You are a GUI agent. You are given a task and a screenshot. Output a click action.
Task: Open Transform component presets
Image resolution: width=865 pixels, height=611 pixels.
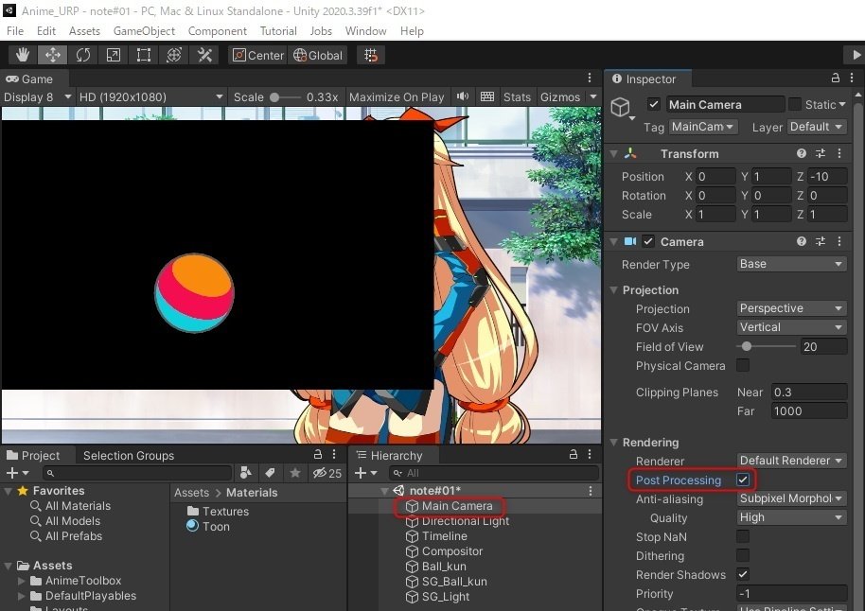[821, 154]
